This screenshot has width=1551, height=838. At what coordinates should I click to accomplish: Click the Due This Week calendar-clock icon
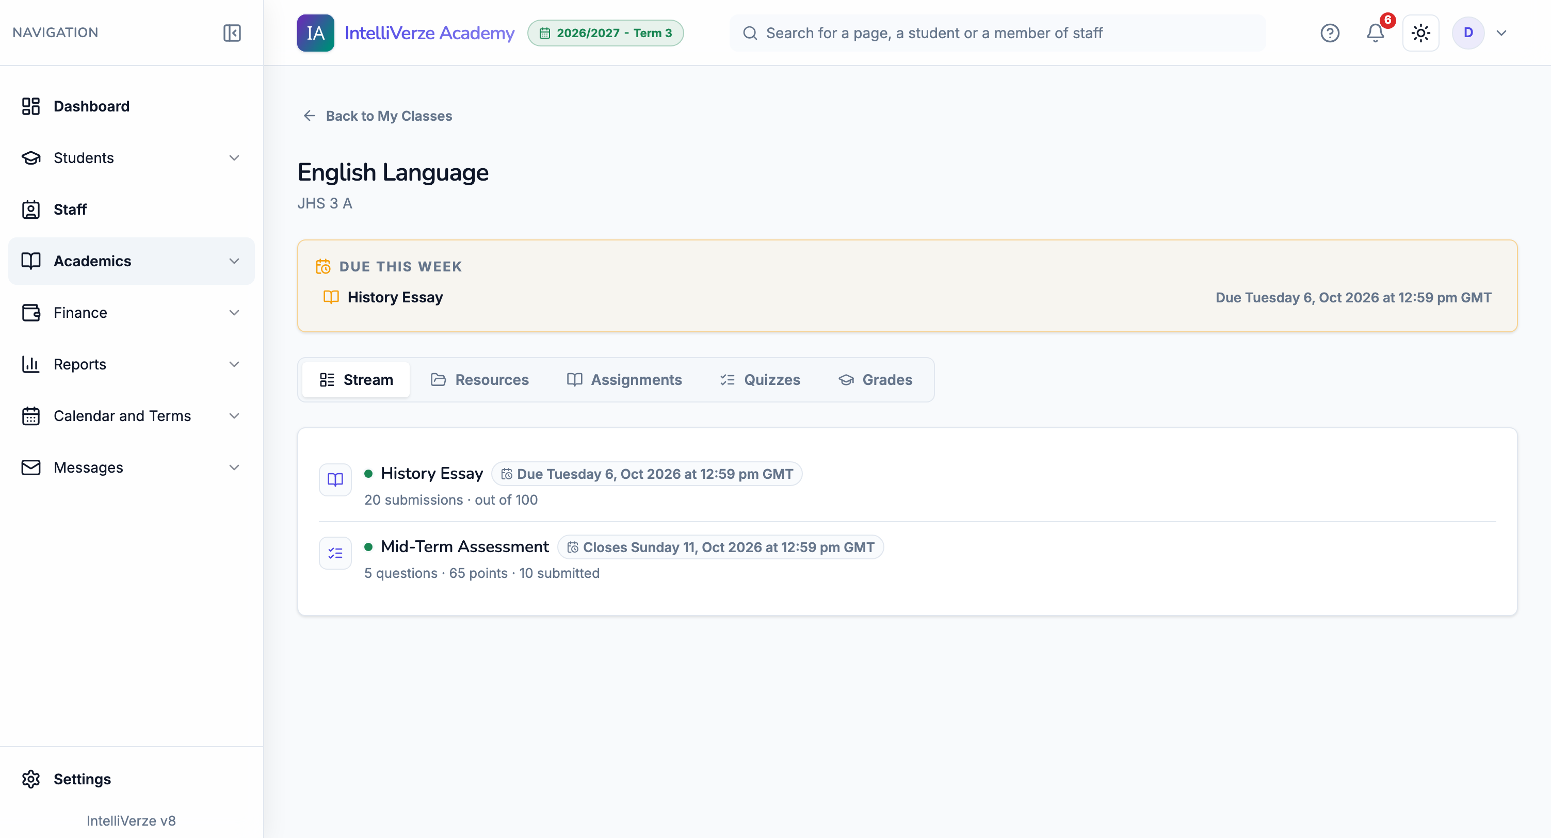point(324,266)
